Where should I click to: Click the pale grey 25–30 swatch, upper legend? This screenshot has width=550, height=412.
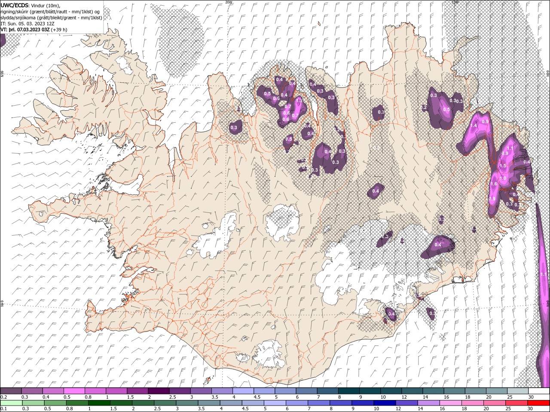click(518, 391)
